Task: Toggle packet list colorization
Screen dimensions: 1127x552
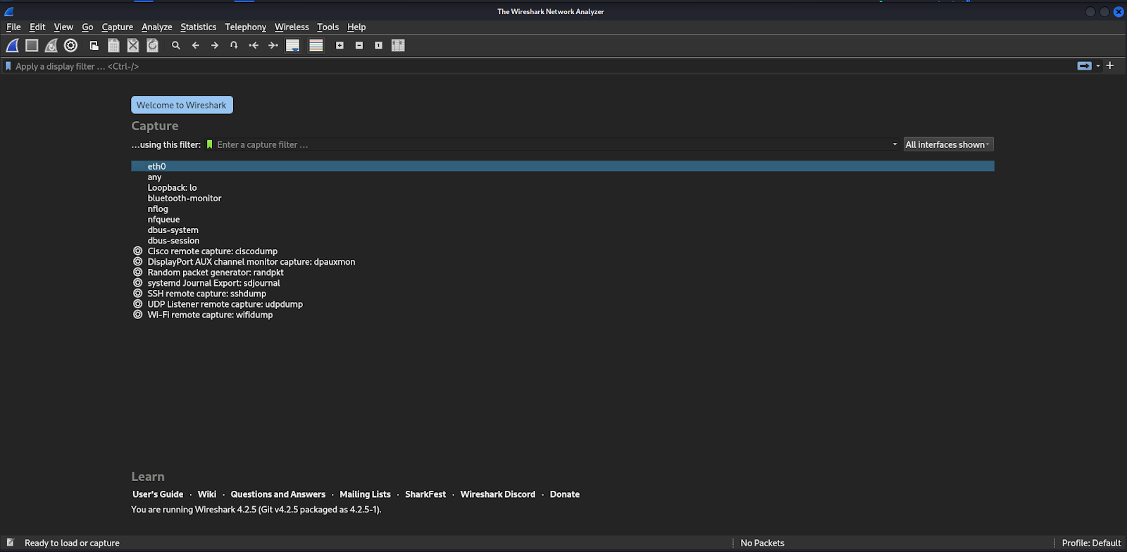Action: coord(316,46)
